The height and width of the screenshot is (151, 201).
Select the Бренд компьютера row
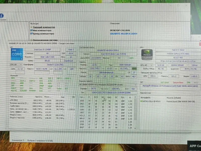pos(43,34)
